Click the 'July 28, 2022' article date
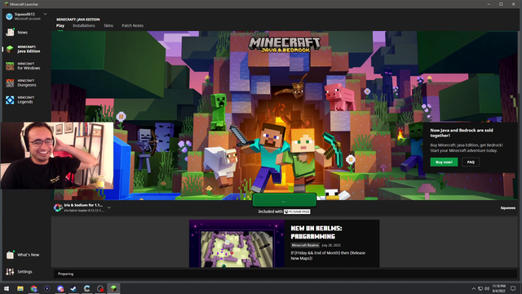Image resolution: width=522 pixels, height=294 pixels. pos(331,245)
